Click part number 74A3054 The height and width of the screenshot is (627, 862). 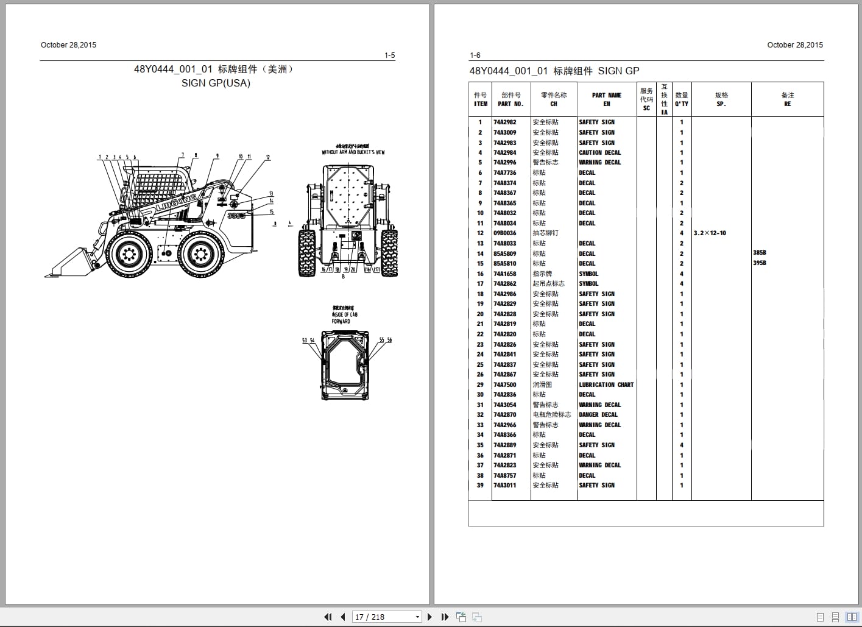click(504, 405)
